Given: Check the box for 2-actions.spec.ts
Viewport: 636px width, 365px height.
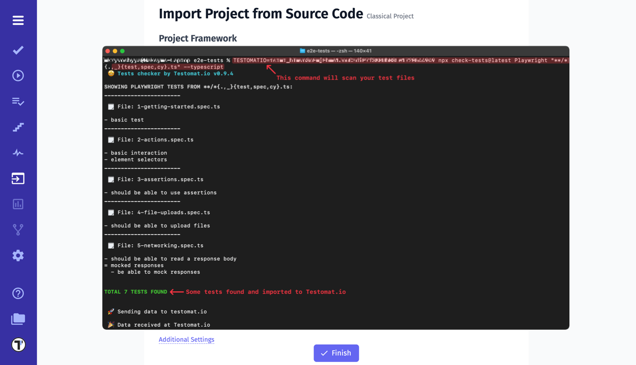Looking at the screenshot, I should [110, 140].
